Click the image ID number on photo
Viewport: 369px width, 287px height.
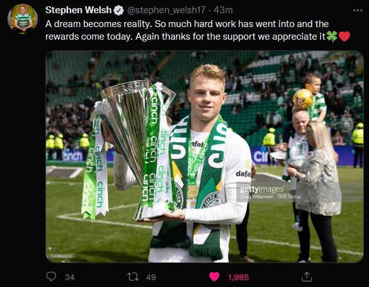pos(61,256)
